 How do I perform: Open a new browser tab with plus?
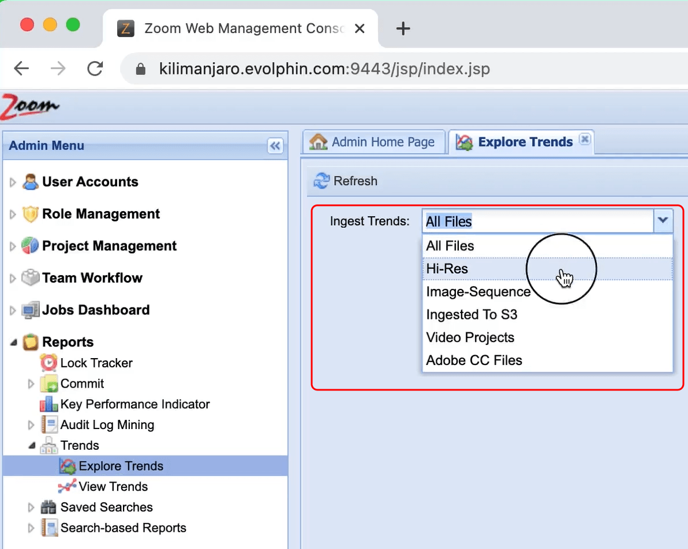(x=403, y=28)
